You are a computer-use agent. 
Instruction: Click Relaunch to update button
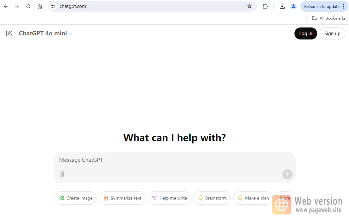(322, 6)
